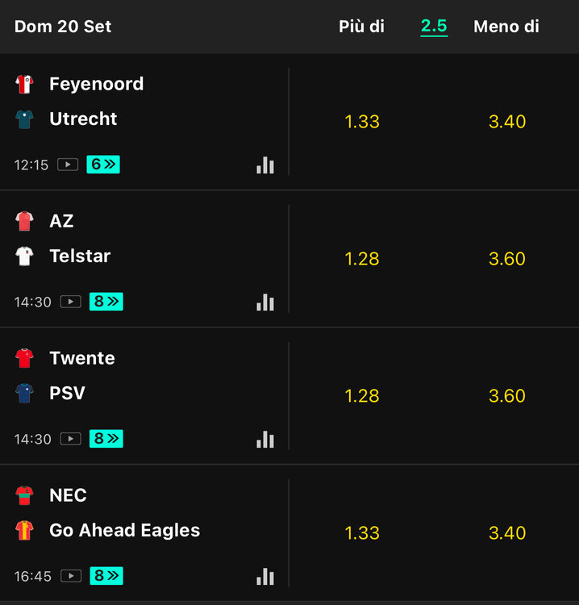The image size is (579, 605).
Task: Open live stream icon for Twente vs PSV
Action: point(71,439)
